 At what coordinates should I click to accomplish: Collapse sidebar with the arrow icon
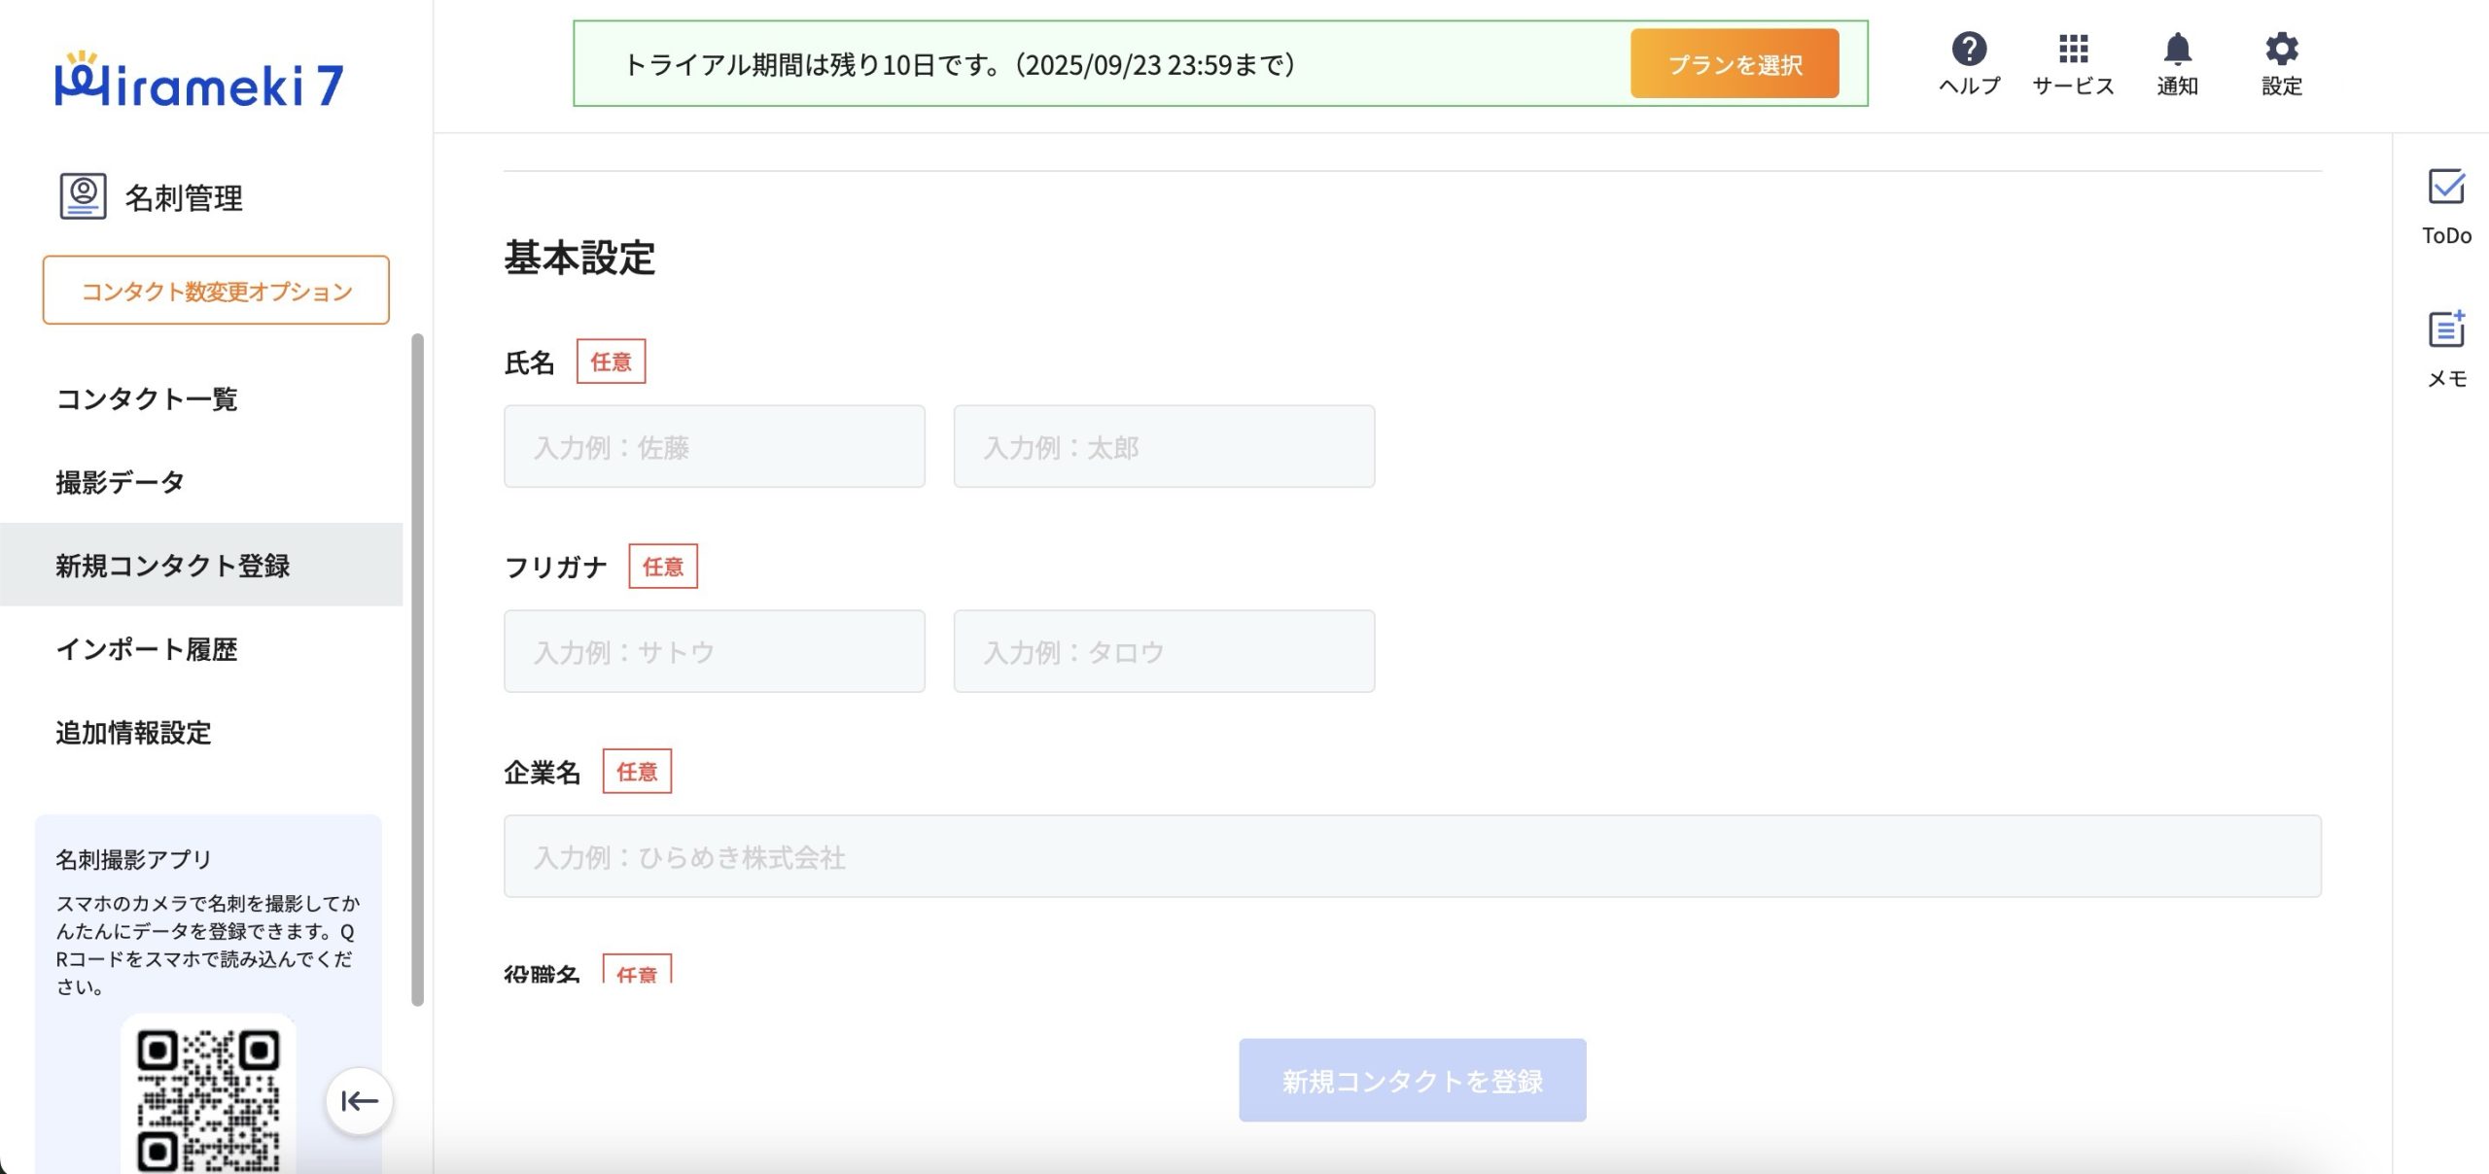359,1101
